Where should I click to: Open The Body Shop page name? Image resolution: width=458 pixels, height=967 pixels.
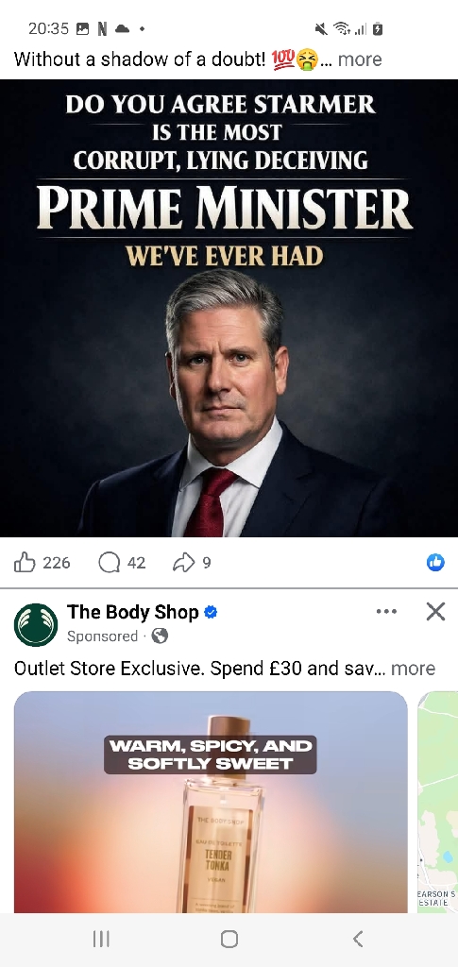[132, 612]
